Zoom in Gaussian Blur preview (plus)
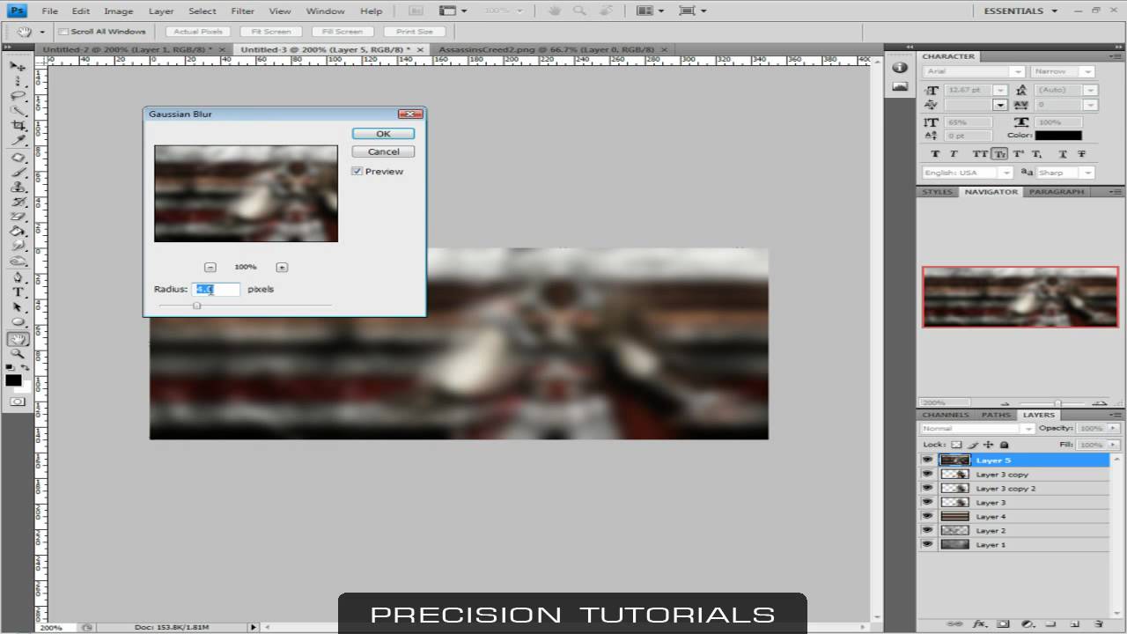Viewport: 1127px width, 634px height. pos(282,267)
